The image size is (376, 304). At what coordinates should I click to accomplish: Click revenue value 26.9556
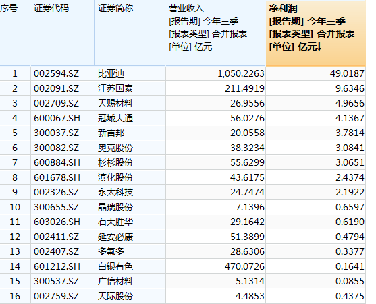click(x=247, y=103)
